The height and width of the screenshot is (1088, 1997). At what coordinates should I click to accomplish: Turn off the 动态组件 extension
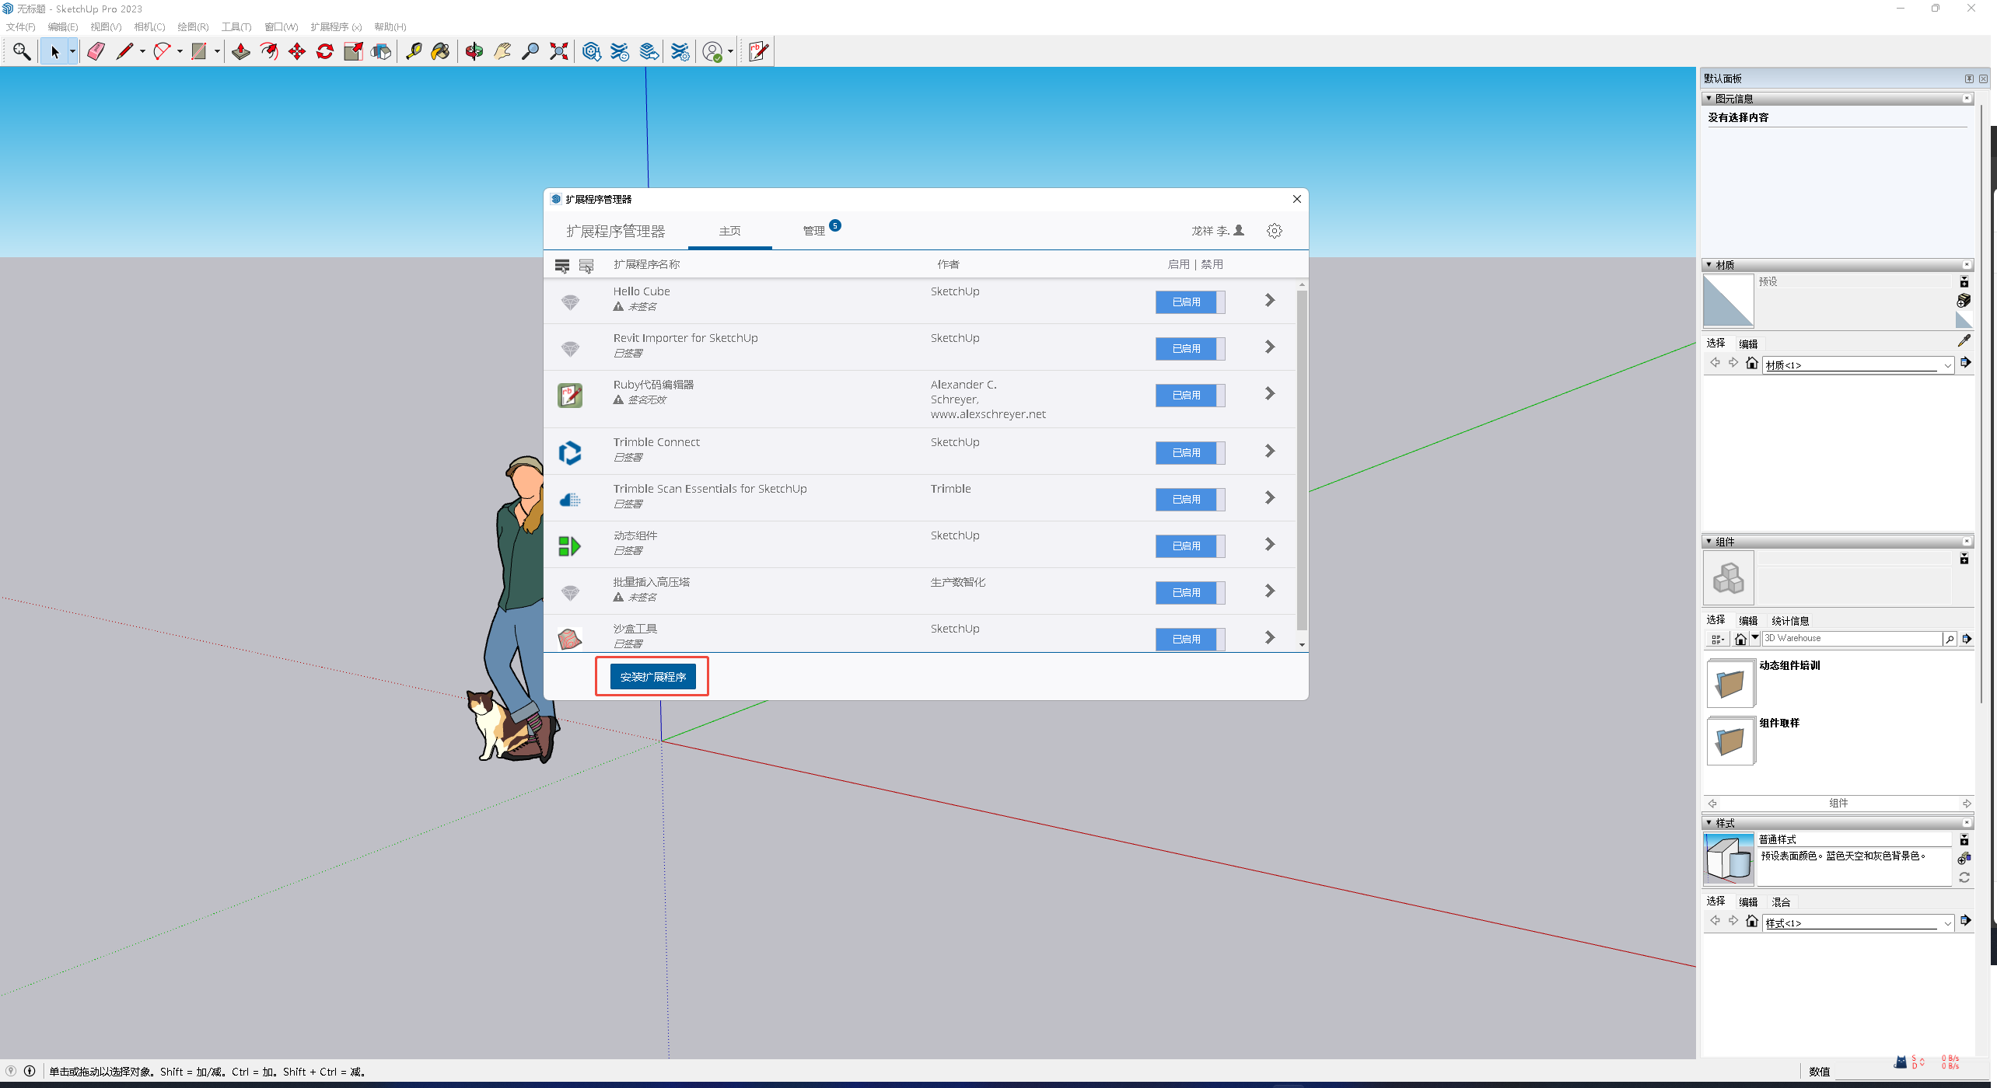[x=1190, y=546]
